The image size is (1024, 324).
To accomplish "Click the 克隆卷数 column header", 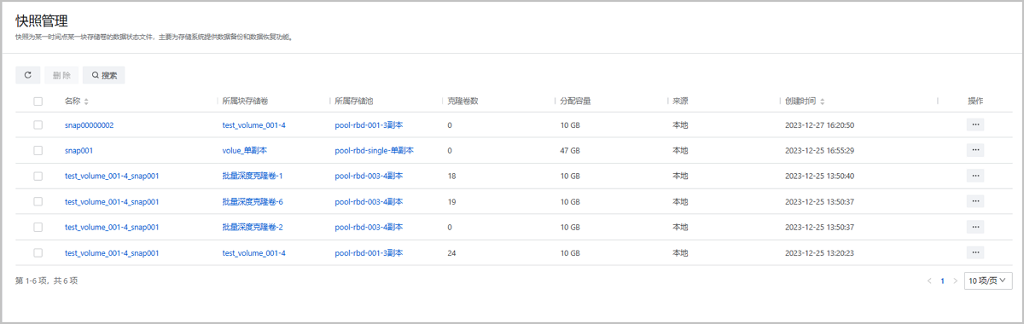I will point(463,101).
